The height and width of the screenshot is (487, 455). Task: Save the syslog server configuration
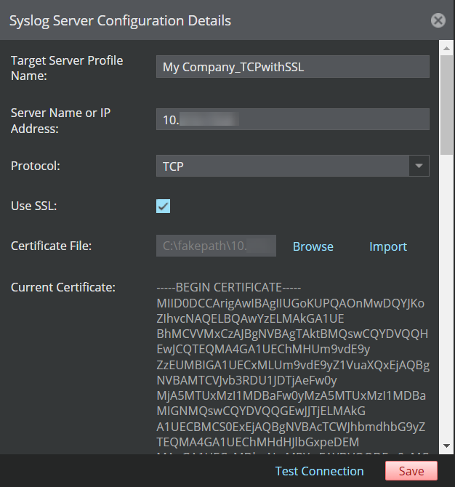[x=411, y=471]
